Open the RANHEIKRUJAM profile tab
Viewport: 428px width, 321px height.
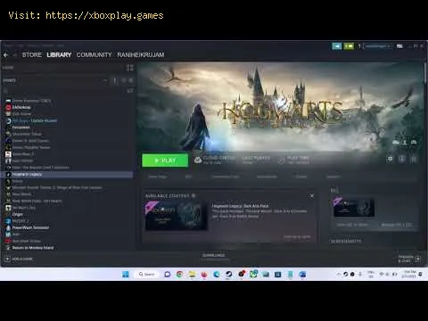tap(141, 55)
